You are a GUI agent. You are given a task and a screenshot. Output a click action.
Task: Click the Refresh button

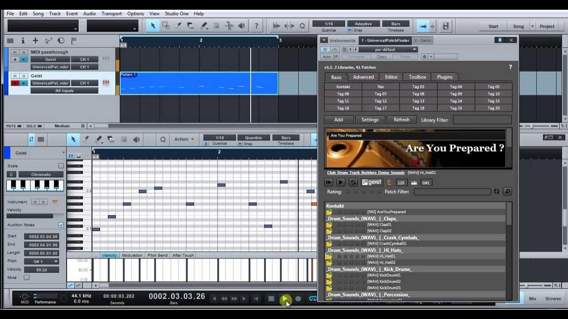click(402, 120)
